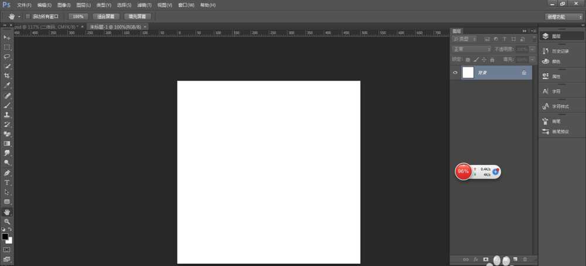Select the Pen tool

coord(7,173)
